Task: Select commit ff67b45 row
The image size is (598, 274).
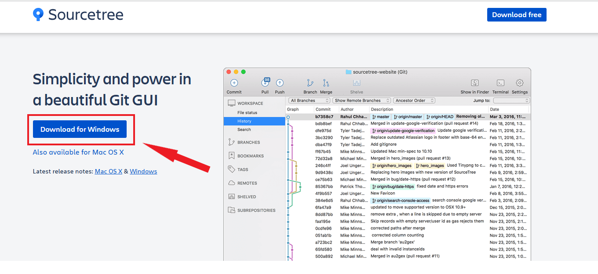Action: point(408,151)
